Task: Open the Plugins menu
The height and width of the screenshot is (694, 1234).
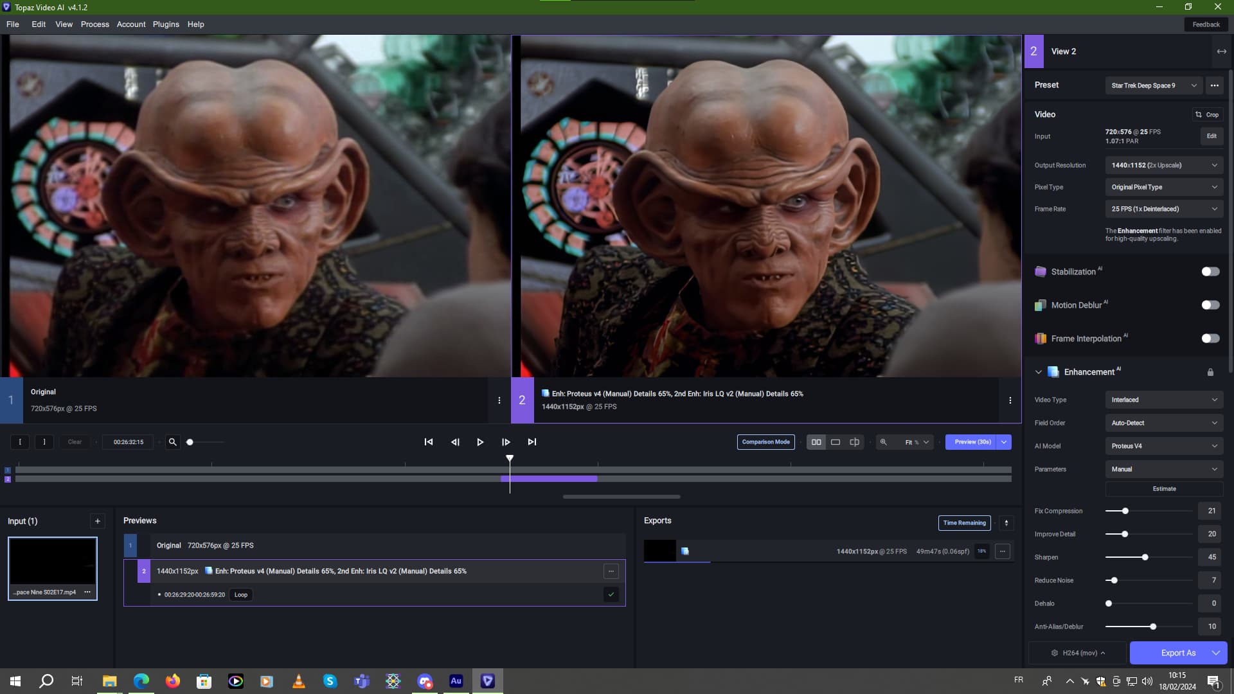Action: pos(166,24)
